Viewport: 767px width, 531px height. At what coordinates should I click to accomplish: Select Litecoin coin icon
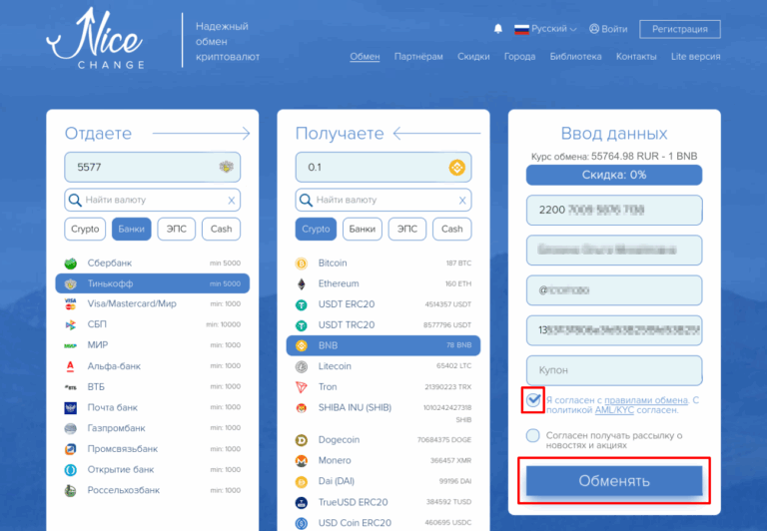coord(302,366)
